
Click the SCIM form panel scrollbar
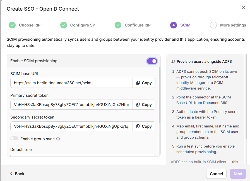[160, 95]
